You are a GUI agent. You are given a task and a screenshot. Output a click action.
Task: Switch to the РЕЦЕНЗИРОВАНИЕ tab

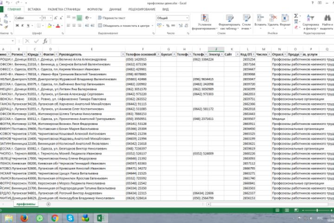click(x=141, y=9)
